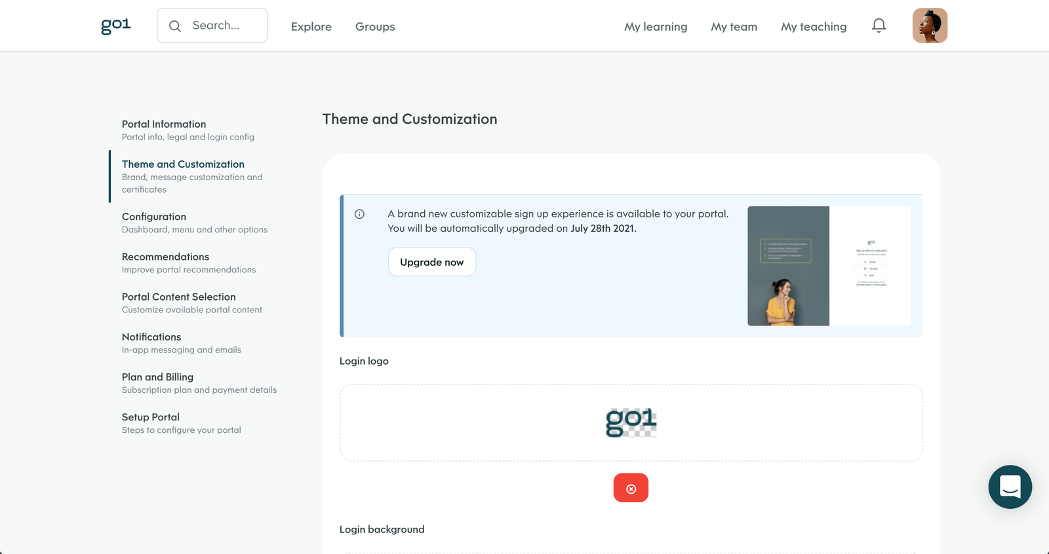Click the search magnifier icon
Viewport: 1049px width, 554px height.
coord(175,26)
